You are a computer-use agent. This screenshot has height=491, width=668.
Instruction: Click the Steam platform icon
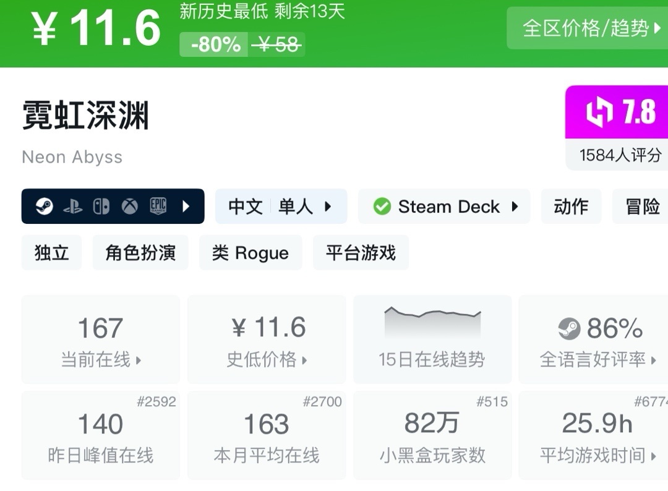pos(44,207)
